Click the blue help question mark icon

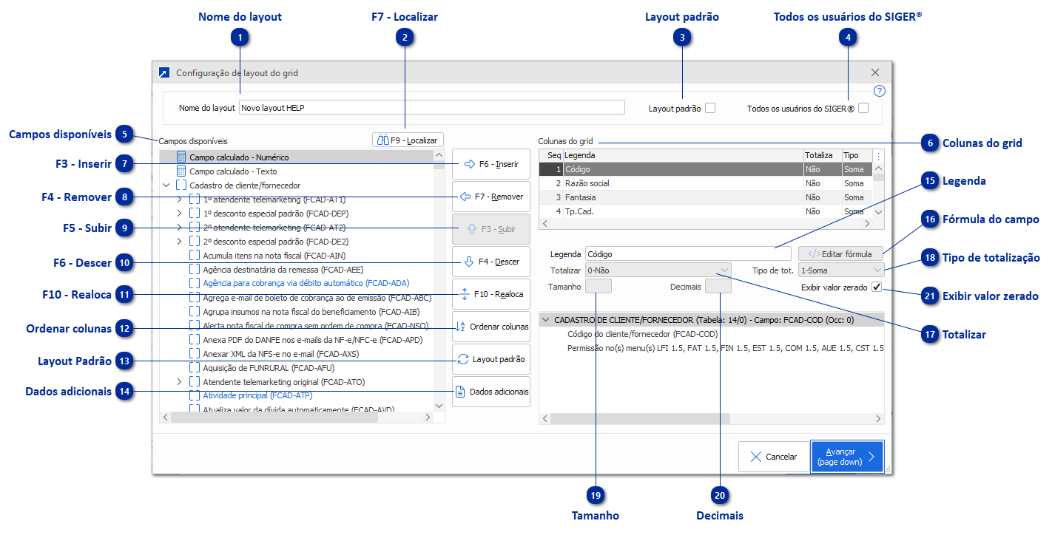coord(879,91)
